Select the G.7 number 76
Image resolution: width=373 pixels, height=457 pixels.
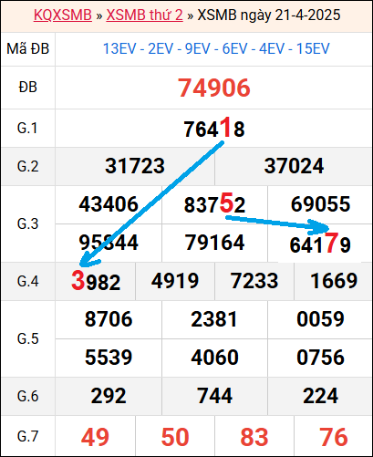tap(334, 437)
